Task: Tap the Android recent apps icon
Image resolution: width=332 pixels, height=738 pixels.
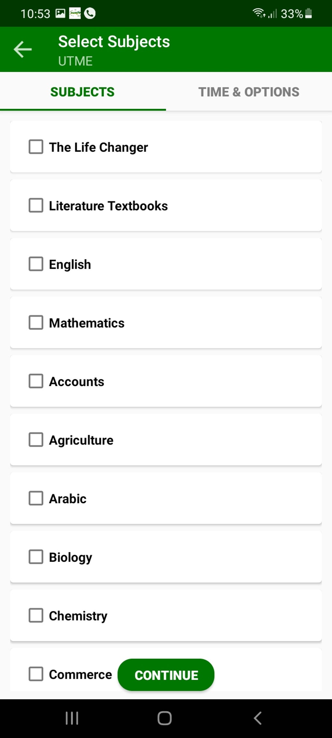Action: (72, 718)
